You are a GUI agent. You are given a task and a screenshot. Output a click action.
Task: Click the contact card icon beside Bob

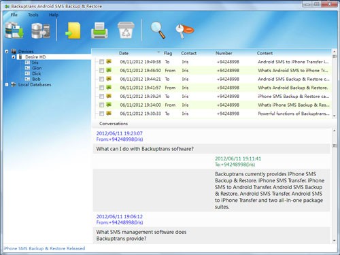[27, 79]
